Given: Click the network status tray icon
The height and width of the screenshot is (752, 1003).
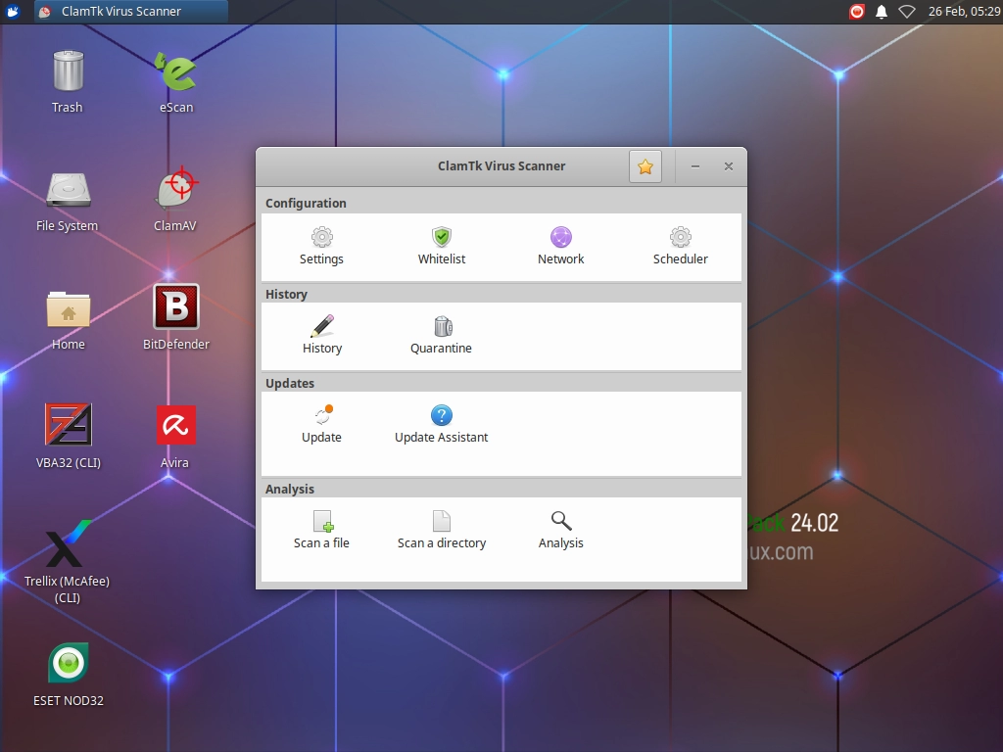Looking at the screenshot, I should pyautogui.click(x=906, y=12).
